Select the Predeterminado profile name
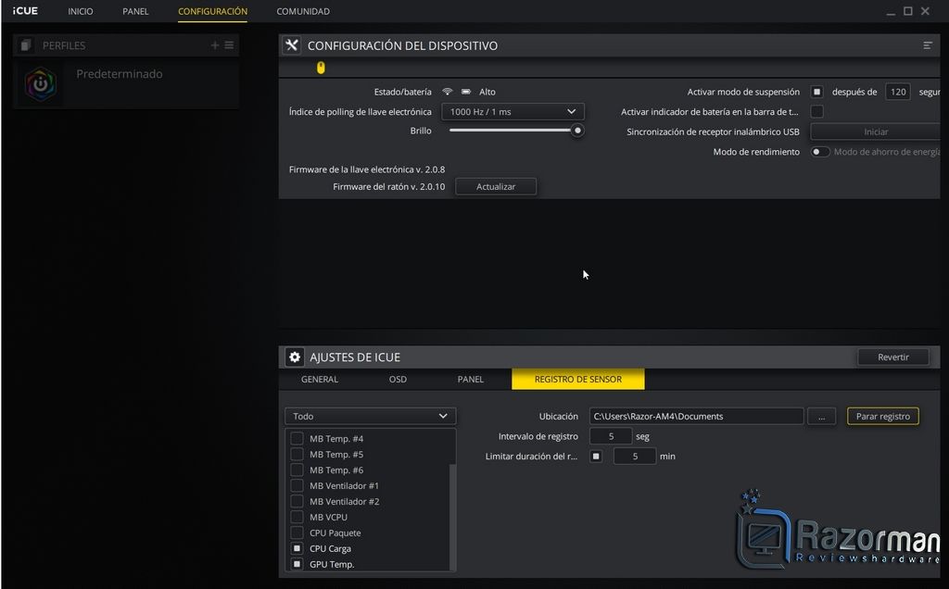 [120, 74]
